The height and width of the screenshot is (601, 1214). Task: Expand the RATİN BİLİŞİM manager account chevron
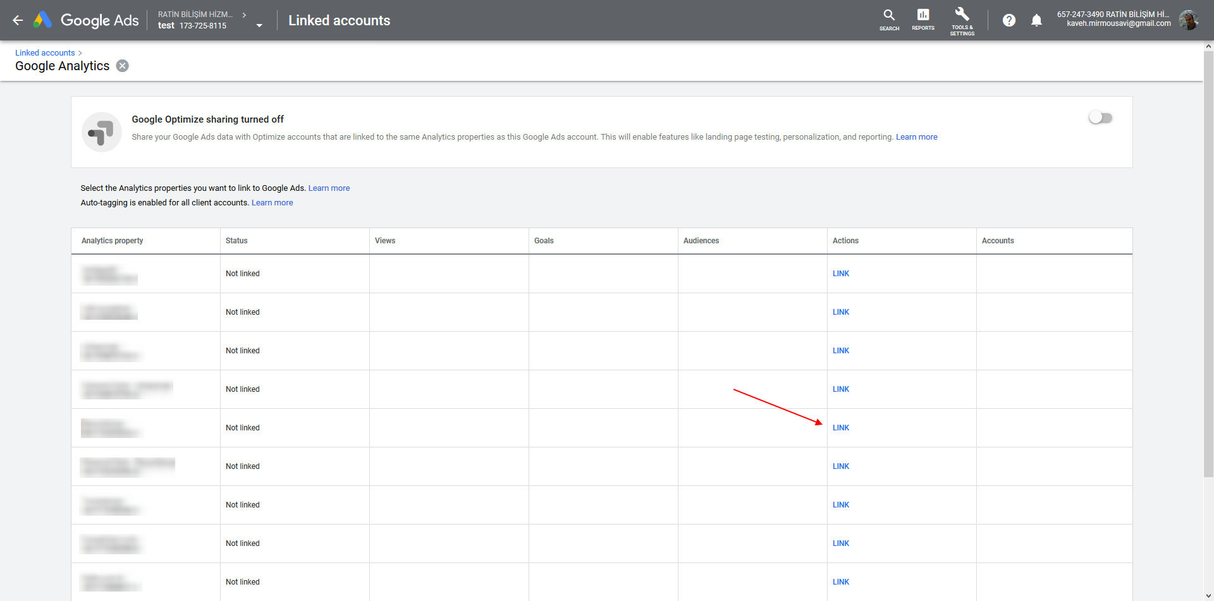244,15
